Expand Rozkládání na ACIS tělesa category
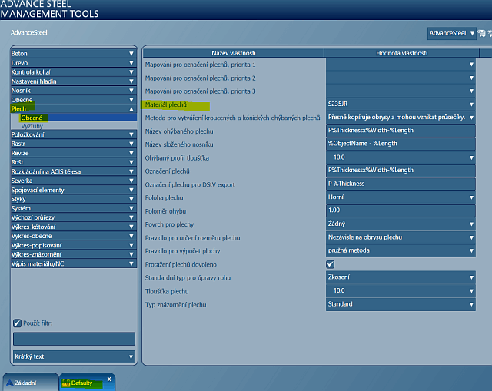This screenshot has width=492, height=391. click(74, 171)
